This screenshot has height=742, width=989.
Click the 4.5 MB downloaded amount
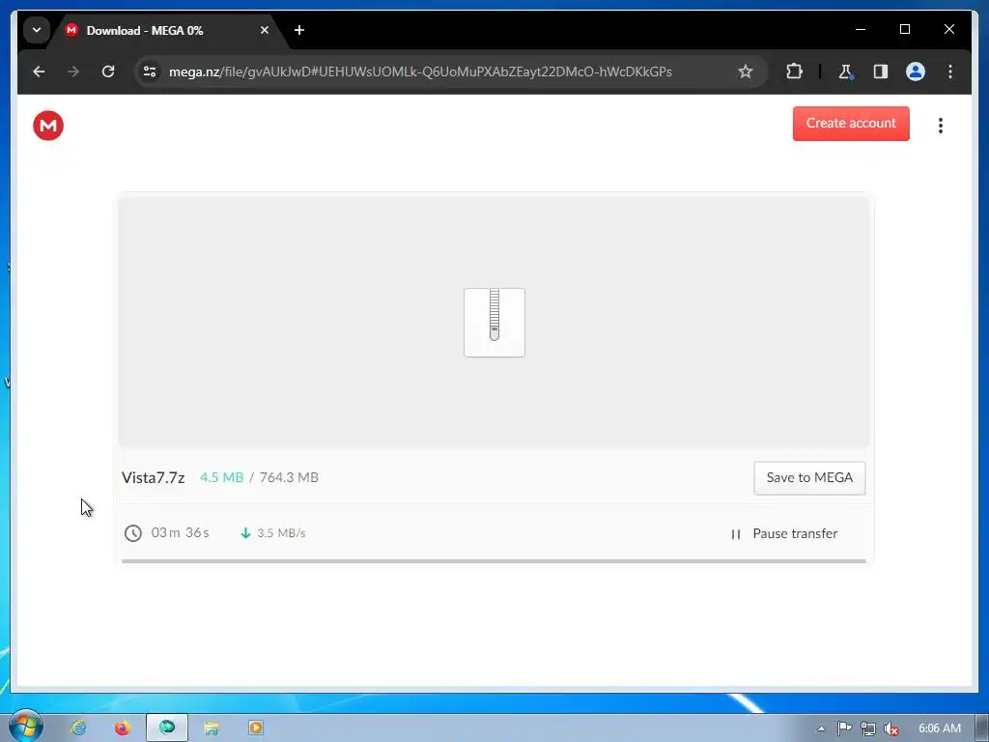221,477
